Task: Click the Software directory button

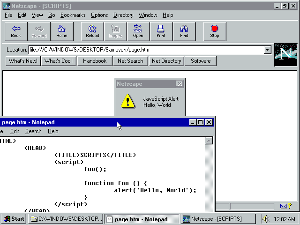Action: coord(201,61)
